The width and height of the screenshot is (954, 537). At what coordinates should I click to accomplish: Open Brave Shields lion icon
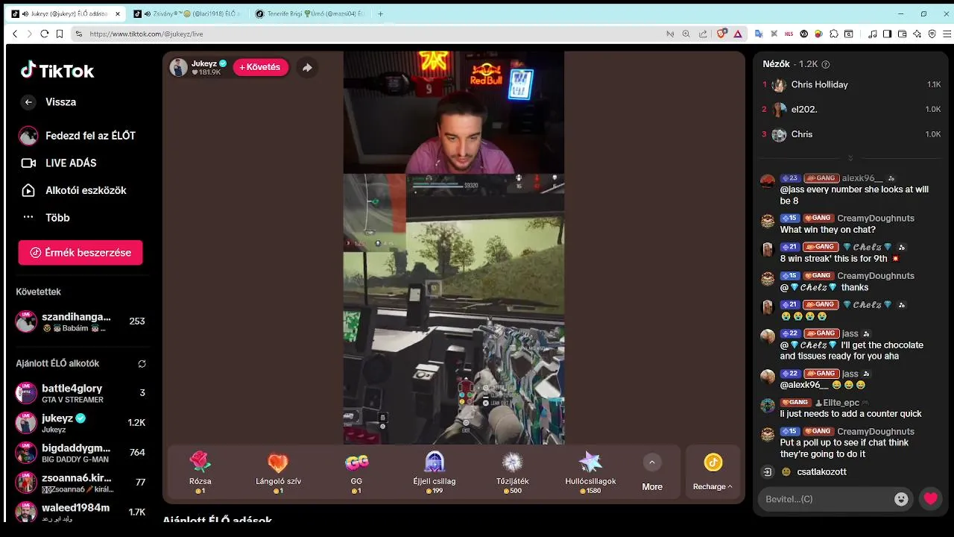click(x=721, y=34)
